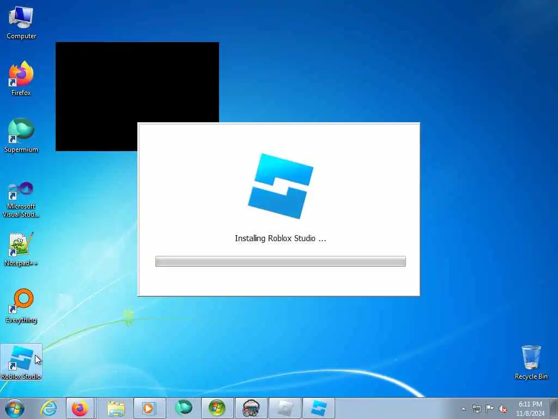Click the Show Desktop strip beside the clock
Viewport: 558px width, 419px height.
tap(554, 408)
